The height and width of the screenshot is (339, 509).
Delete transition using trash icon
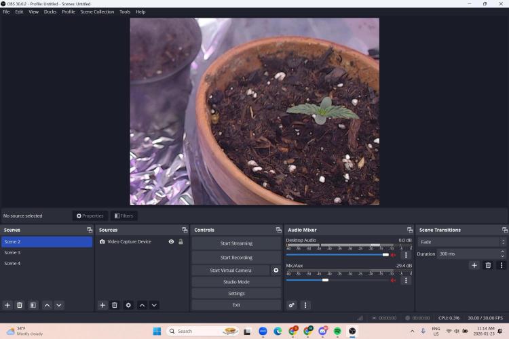487,265
